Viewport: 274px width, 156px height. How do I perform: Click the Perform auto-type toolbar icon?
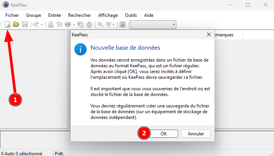89,24
